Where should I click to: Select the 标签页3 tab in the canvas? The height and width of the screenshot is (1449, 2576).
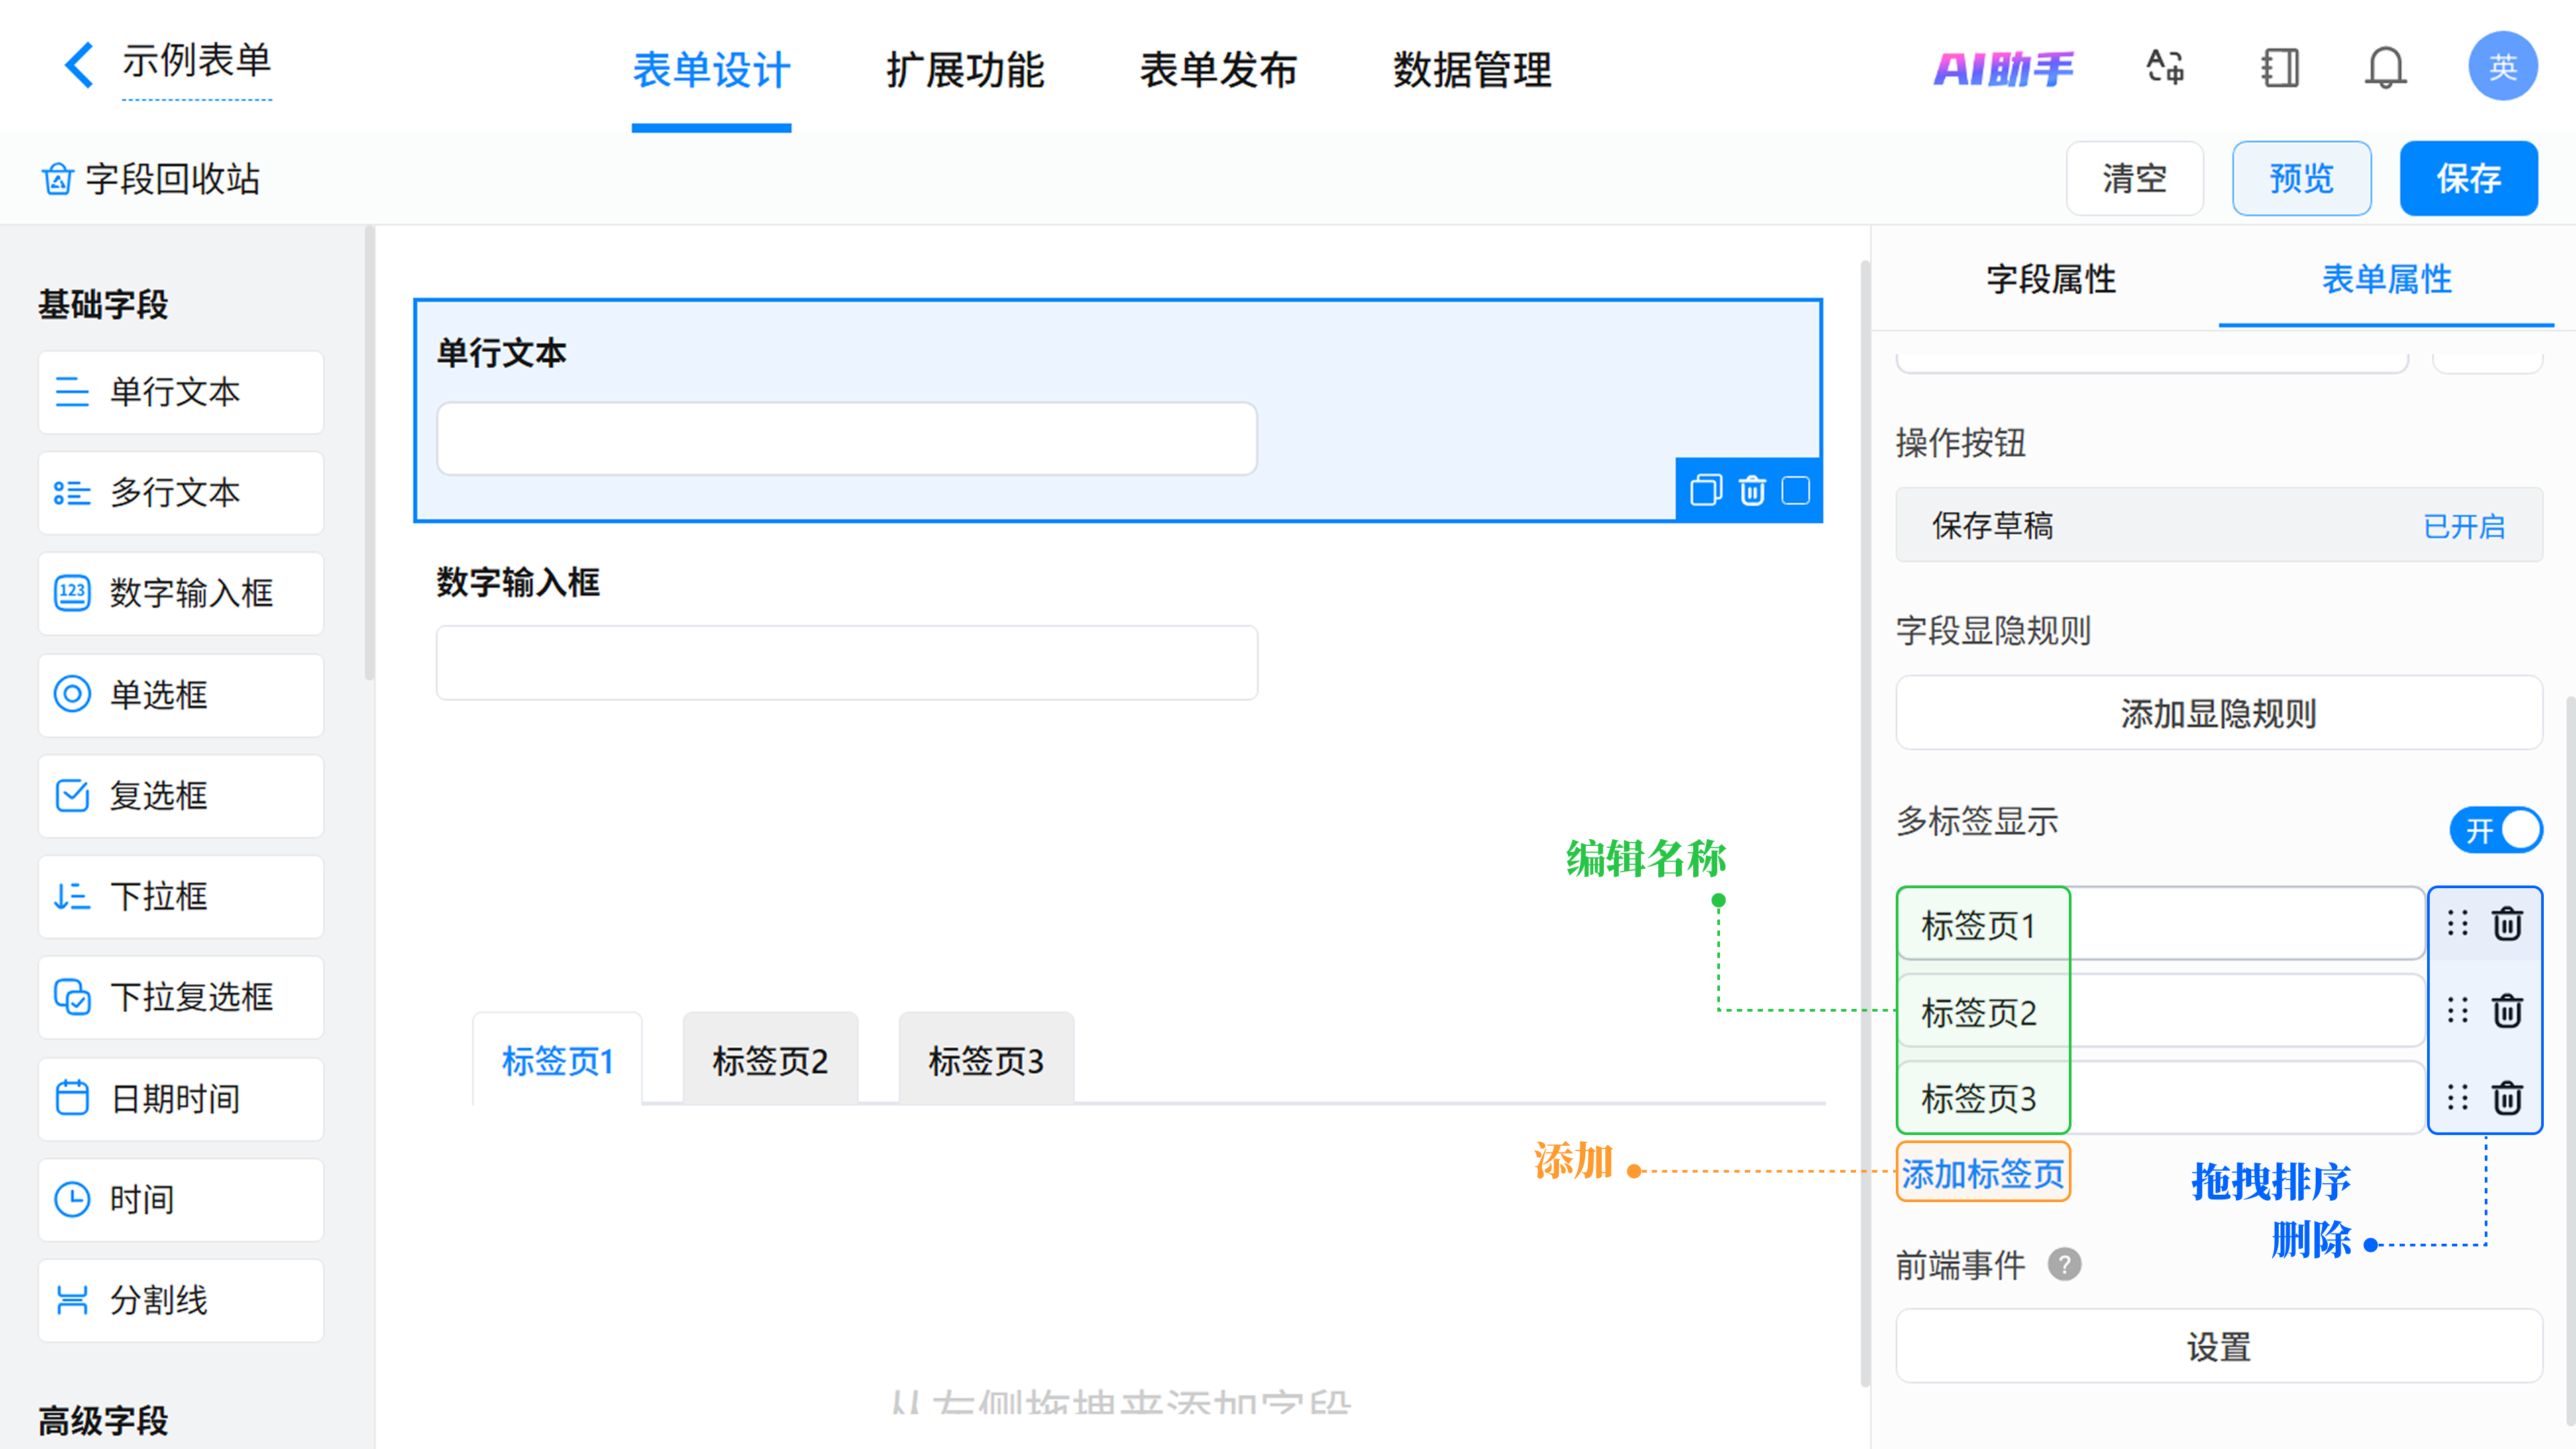click(x=986, y=1060)
